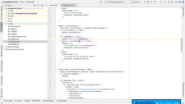Click the editor vertical scrollbar thumb
The image size is (185, 104).
[181, 45]
